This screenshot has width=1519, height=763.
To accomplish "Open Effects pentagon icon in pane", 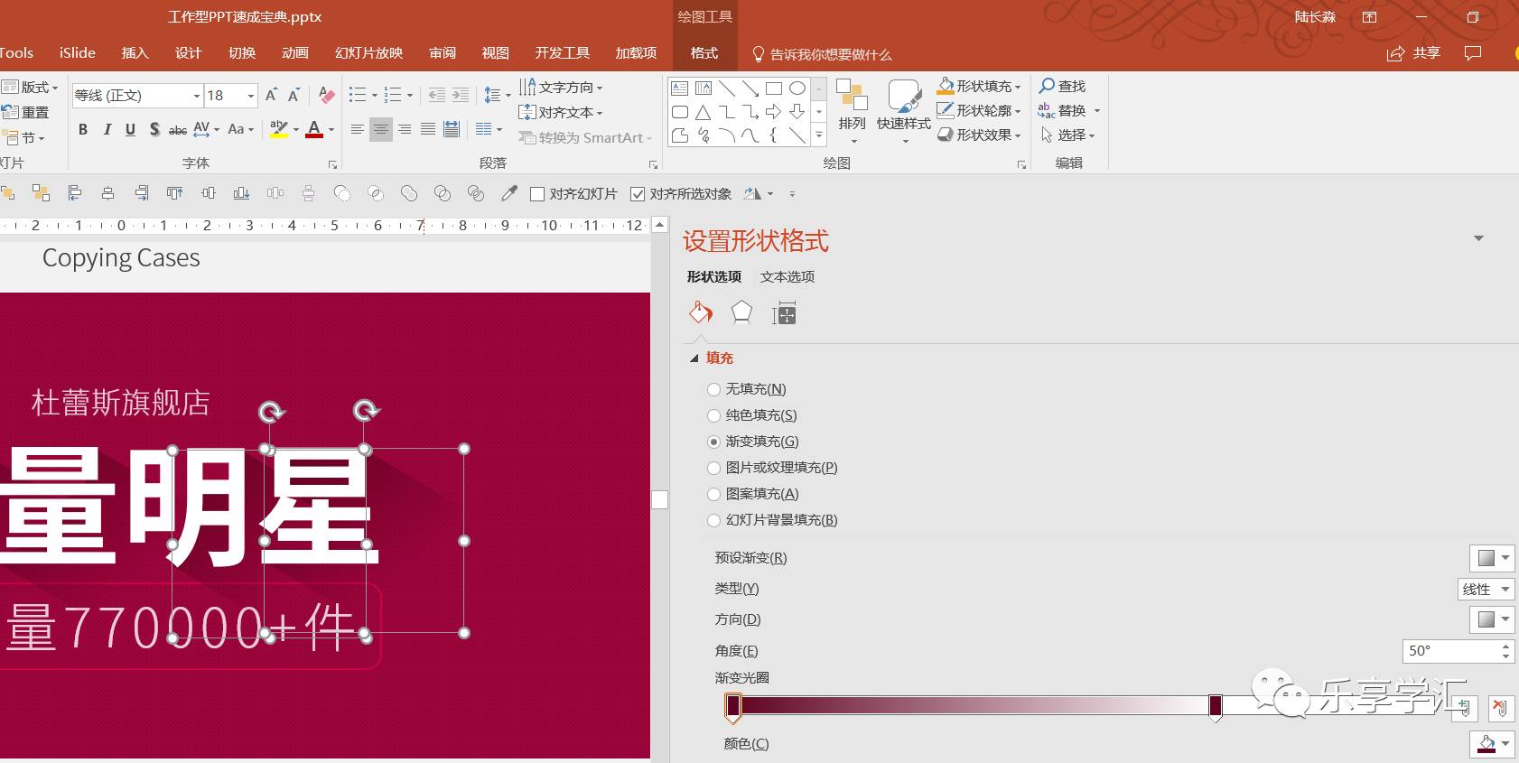I will point(741,312).
